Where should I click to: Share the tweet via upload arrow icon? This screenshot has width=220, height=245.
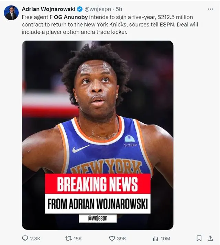point(210,238)
